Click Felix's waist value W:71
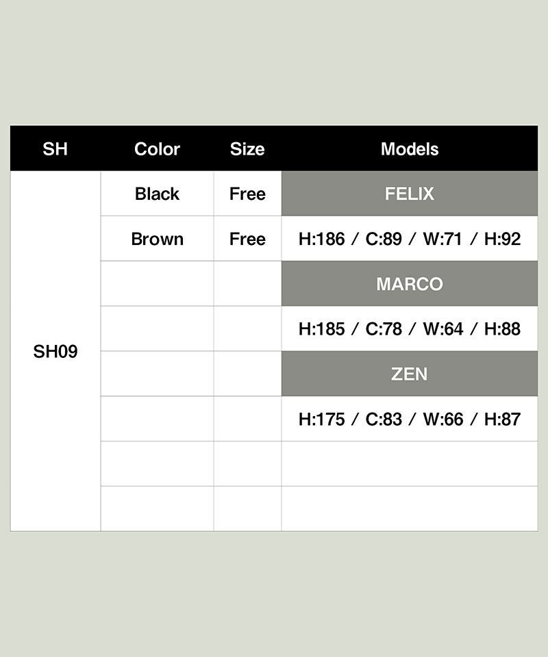548x657 pixels. click(443, 239)
